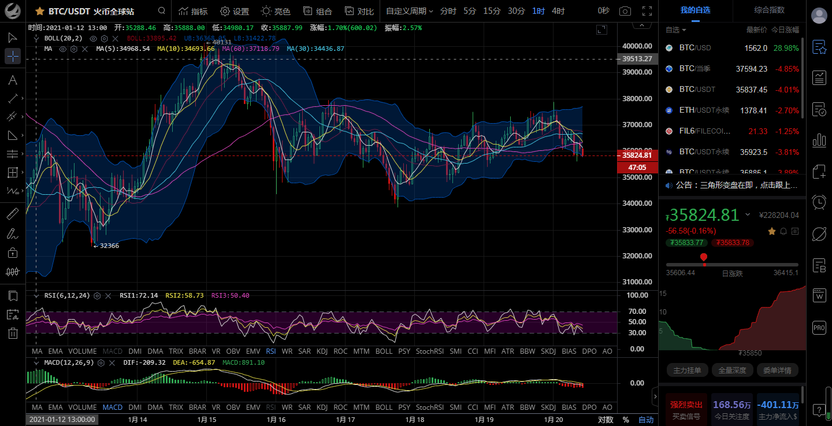Open BOLL indicator settings hexagon
The width and height of the screenshot is (832, 426).
(103, 38)
